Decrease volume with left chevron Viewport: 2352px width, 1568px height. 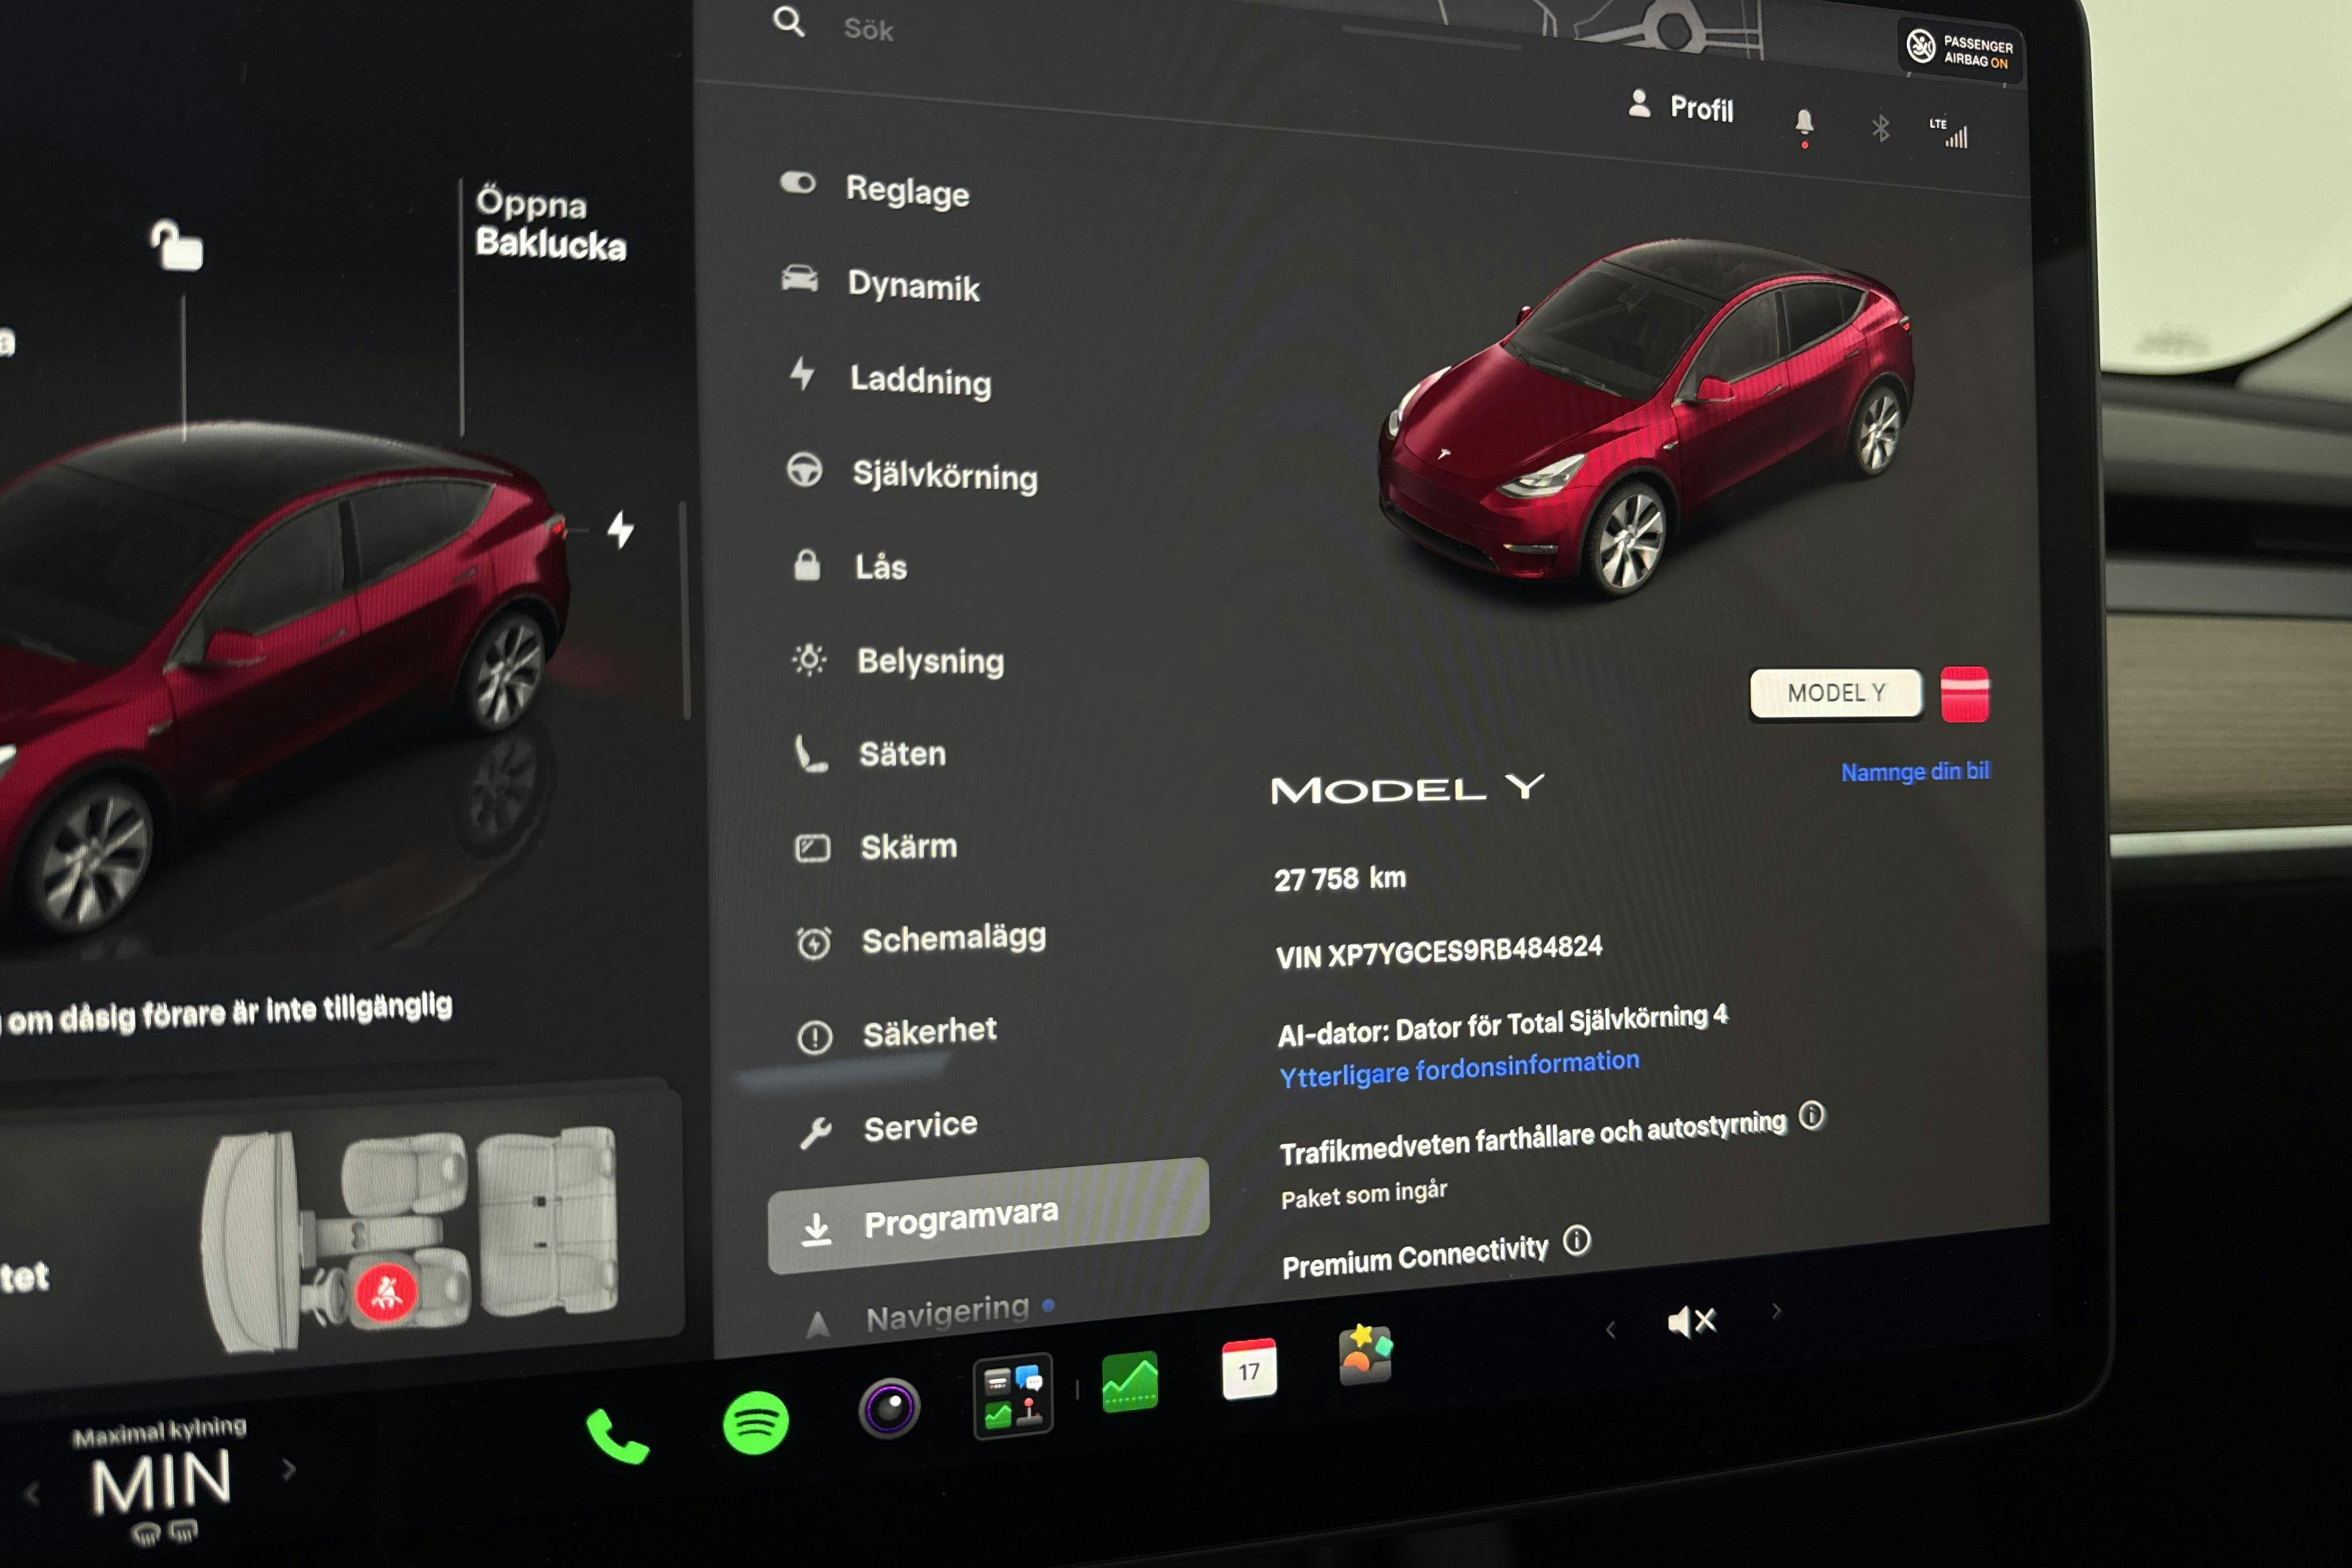(x=1610, y=1329)
